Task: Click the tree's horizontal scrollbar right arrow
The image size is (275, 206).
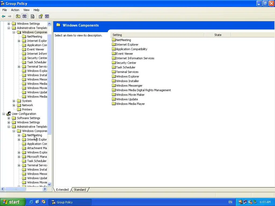Action: point(45,189)
